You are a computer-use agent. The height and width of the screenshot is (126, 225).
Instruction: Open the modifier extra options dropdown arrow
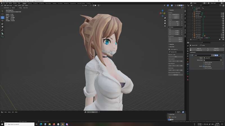(219, 55)
